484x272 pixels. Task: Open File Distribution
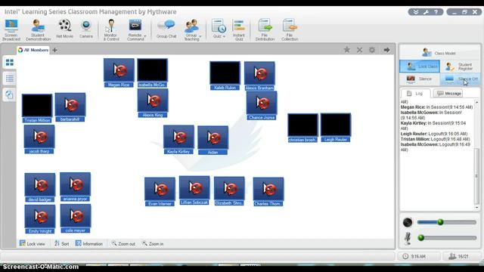tap(265, 30)
